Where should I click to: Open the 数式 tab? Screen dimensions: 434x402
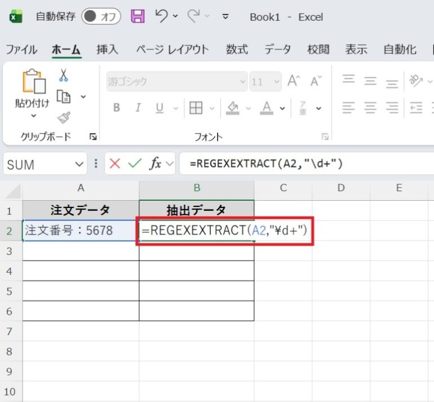(x=237, y=50)
